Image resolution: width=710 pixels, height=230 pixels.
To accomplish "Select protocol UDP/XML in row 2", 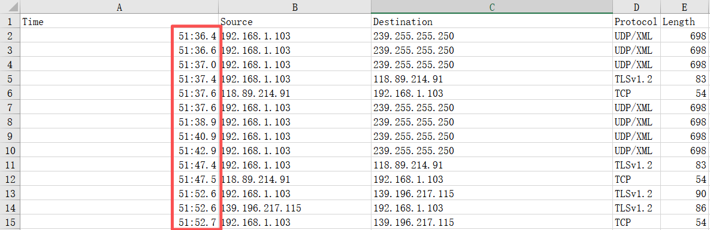I will (x=636, y=36).
